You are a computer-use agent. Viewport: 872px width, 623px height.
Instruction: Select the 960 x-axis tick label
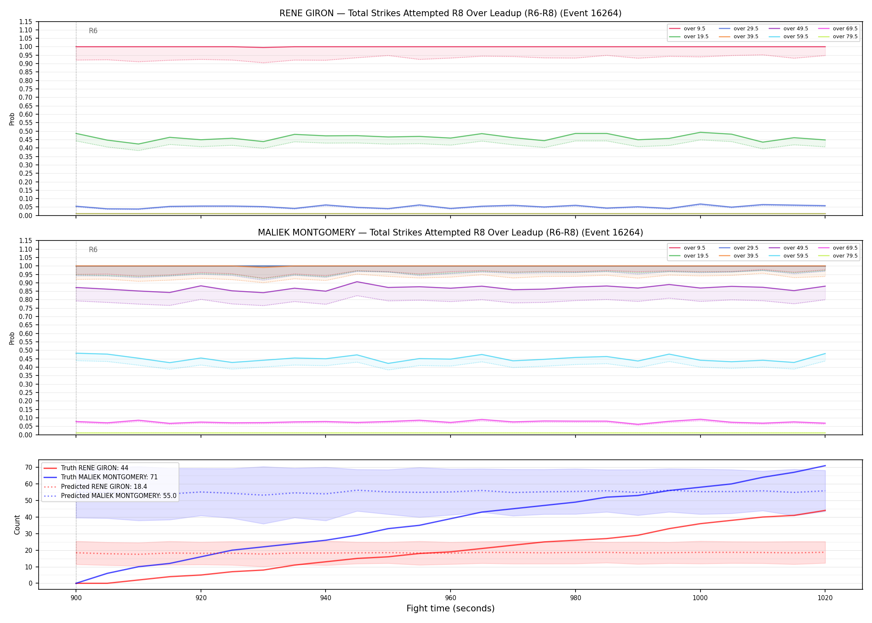coord(451,598)
